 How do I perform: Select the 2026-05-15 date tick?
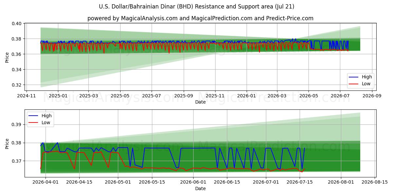(x=152, y=183)
